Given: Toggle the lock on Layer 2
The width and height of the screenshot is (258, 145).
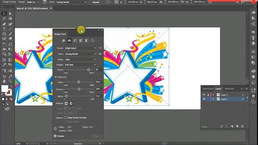Looking at the screenshot, I should (208, 95).
